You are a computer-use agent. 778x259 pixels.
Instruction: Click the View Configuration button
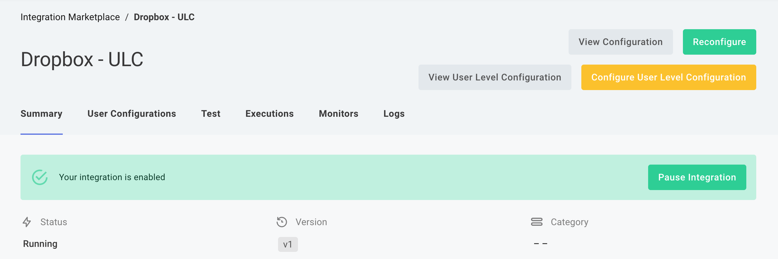(620, 42)
